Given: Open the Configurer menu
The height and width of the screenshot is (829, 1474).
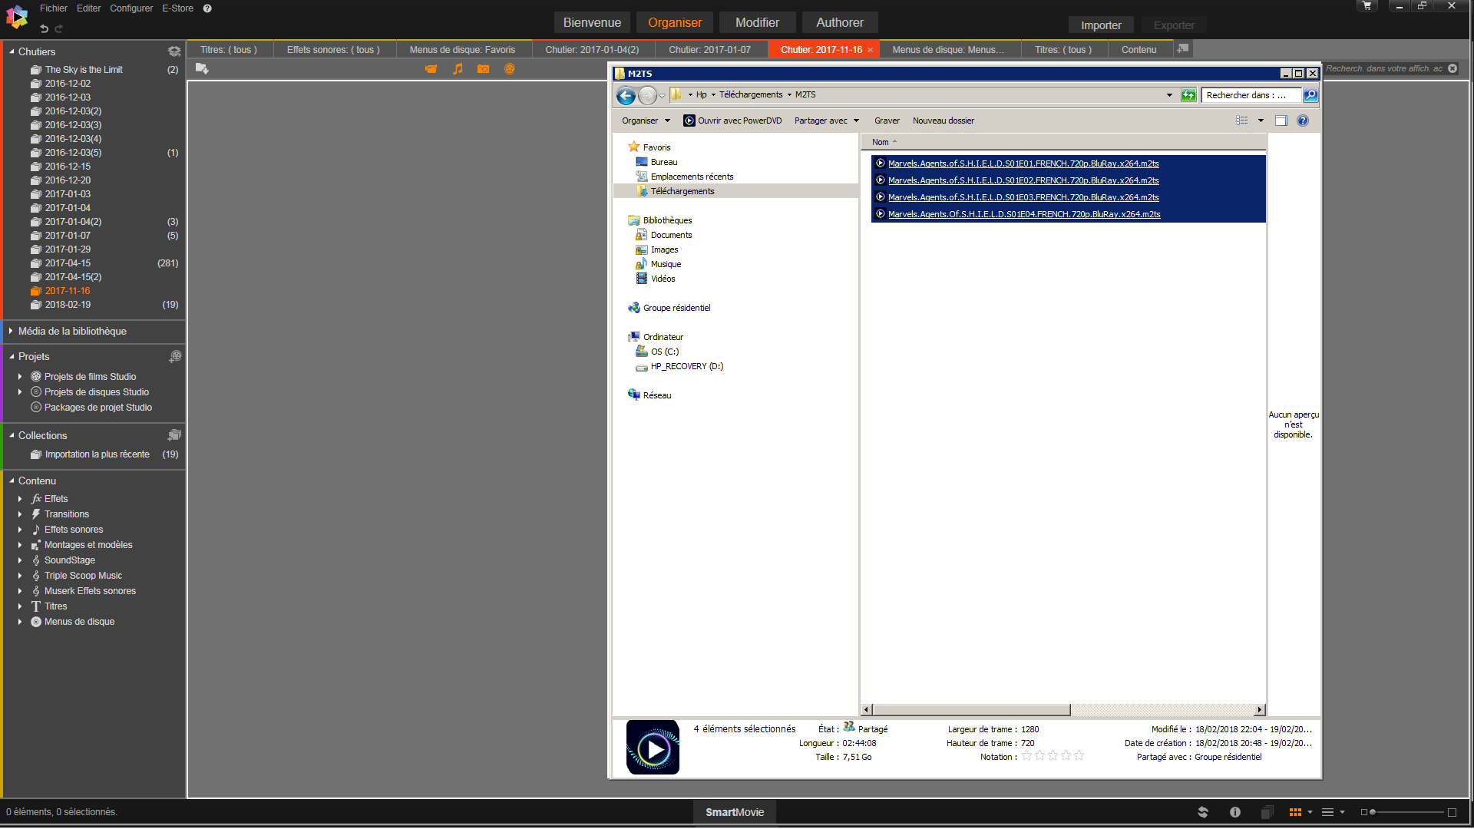Looking at the screenshot, I should tap(131, 8).
